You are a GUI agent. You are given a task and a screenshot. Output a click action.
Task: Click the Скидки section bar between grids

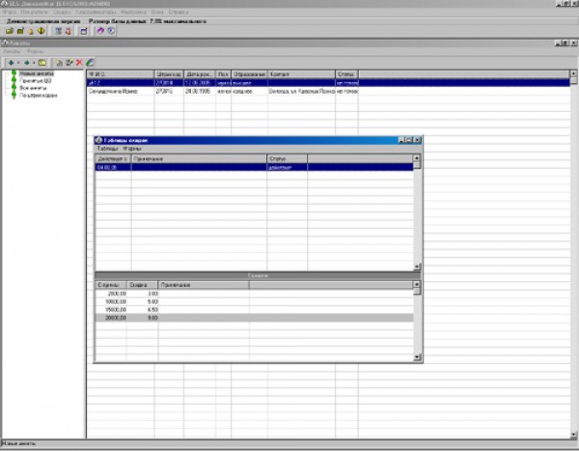coord(258,276)
